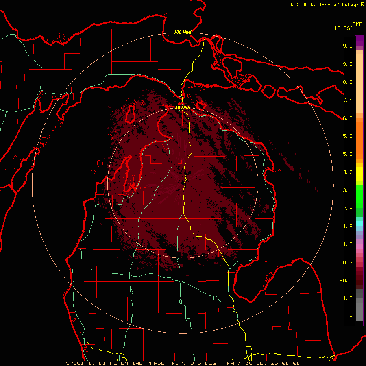This screenshot has height=366, width=366.
Task: Click the -0.5 color scale label
Action: [x=346, y=281]
